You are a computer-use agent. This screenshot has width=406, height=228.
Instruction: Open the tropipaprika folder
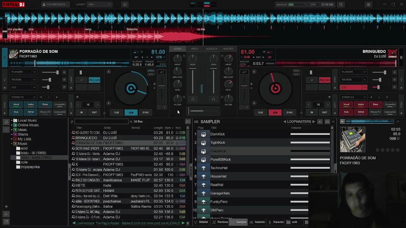coord(30,167)
